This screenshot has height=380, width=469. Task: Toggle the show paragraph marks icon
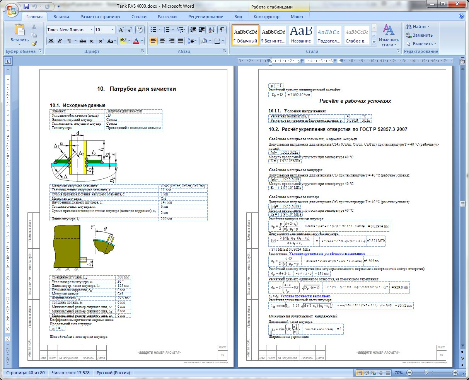pyautogui.click(x=222, y=30)
